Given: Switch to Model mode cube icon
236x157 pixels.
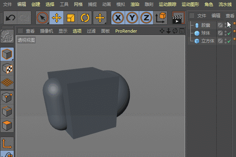Looking at the screenshot, I should (x=7, y=54).
